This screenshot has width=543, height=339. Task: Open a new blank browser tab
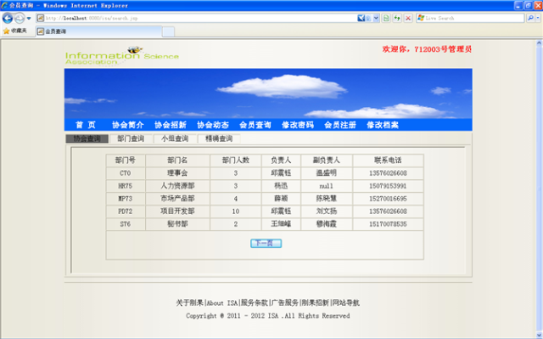coord(168,31)
